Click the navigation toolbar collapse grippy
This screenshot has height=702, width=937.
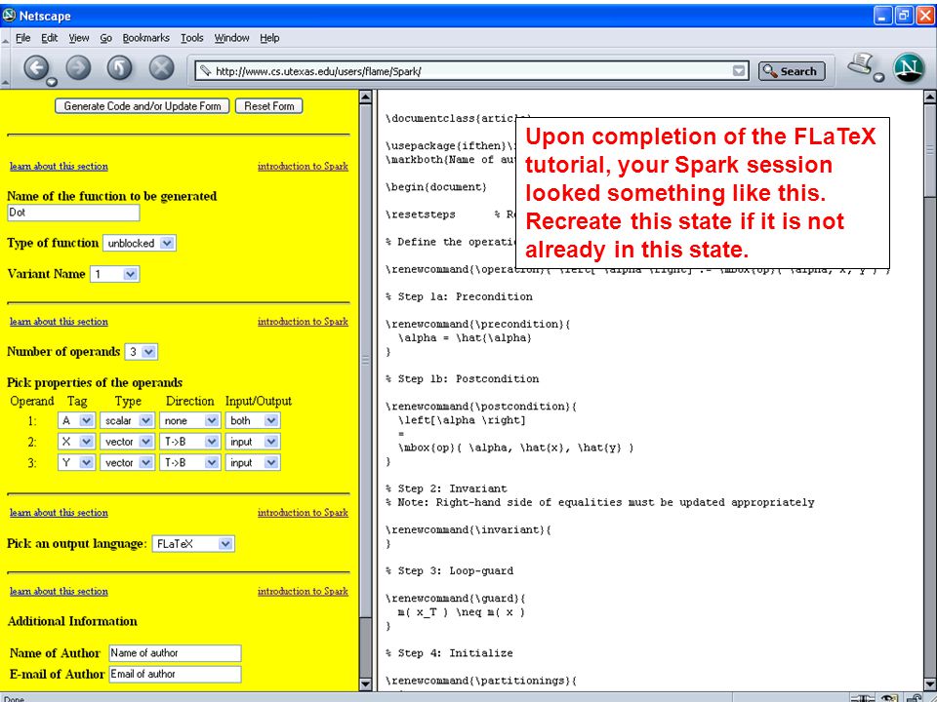pos(6,82)
